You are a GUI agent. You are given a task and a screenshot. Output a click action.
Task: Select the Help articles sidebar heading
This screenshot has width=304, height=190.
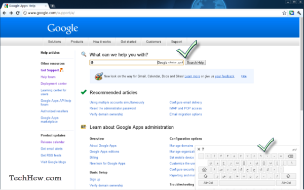click(50, 53)
